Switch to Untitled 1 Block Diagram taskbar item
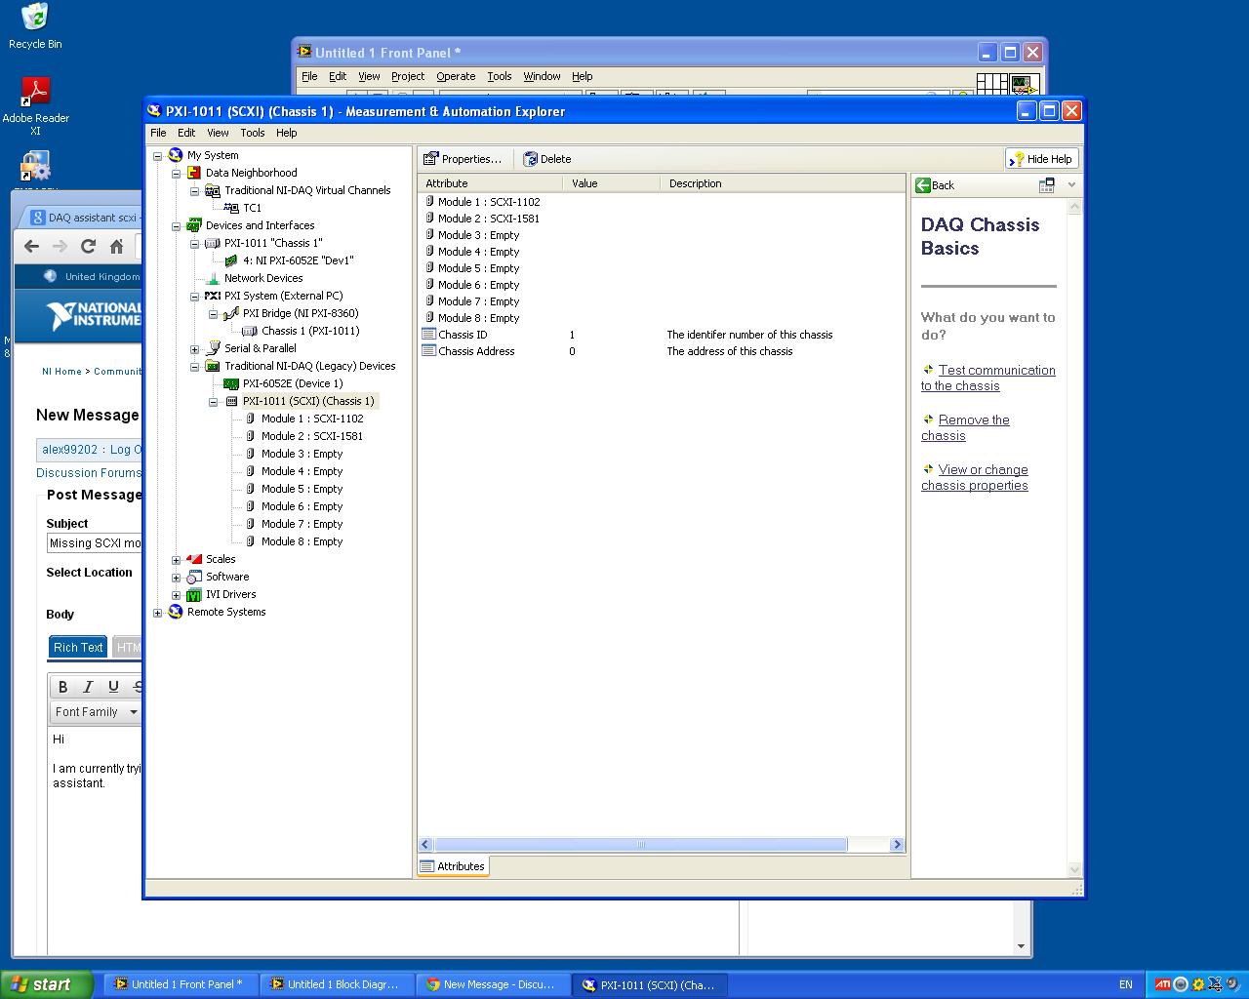1249x999 pixels. [337, 984]
